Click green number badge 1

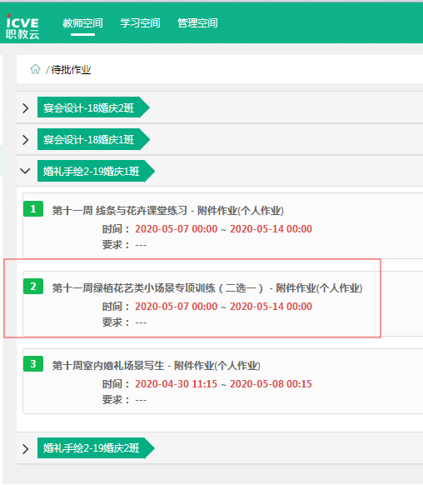click(x=33, y=209)
